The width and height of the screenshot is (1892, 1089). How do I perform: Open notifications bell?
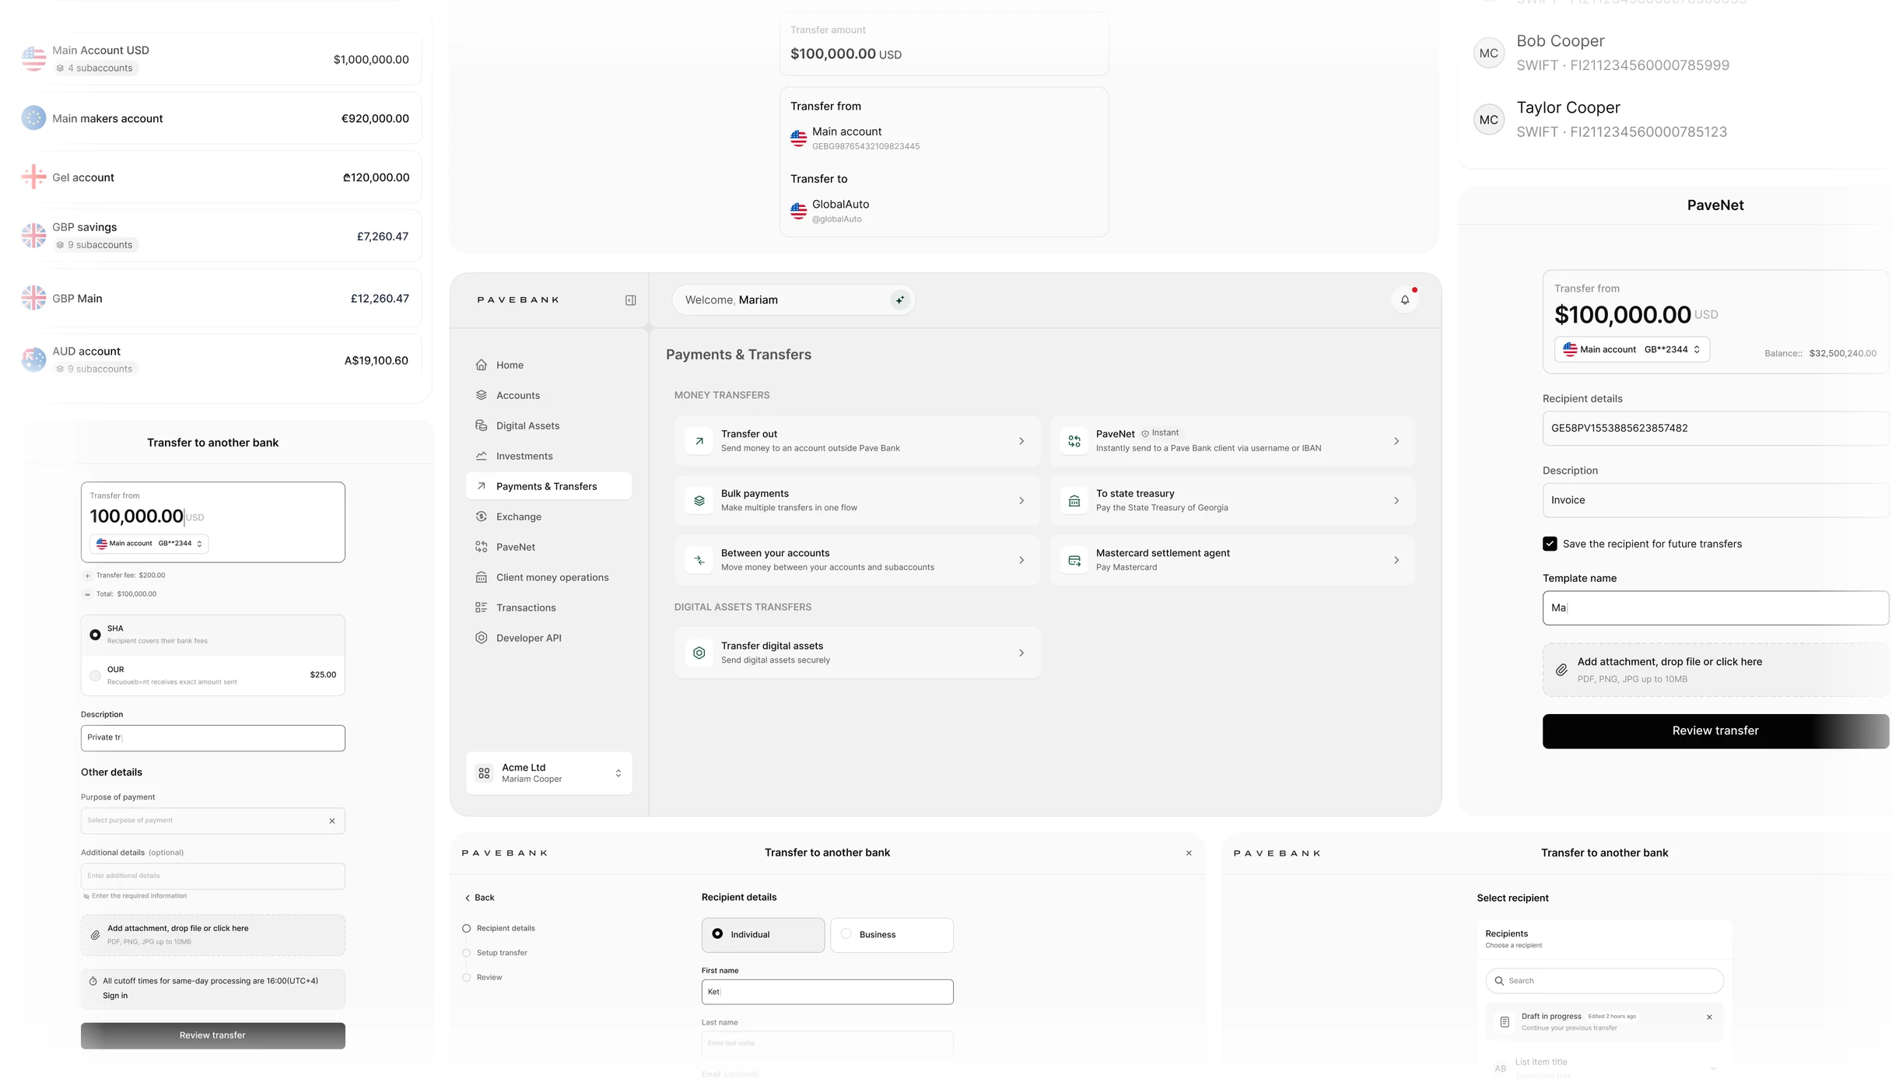click(1404, 299)
